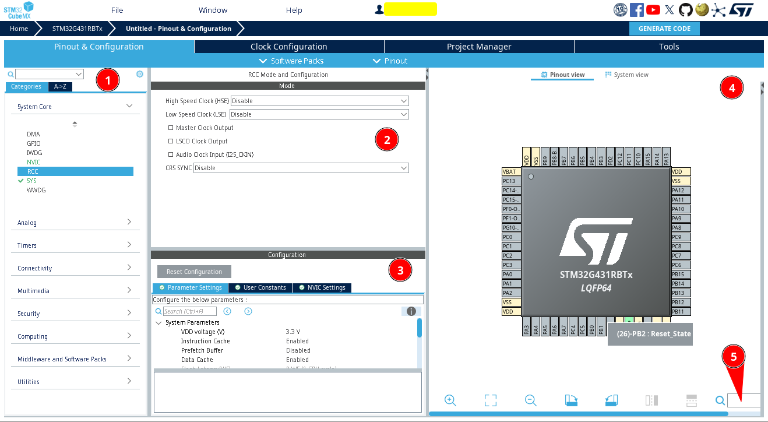Select NVIC in System Core list
This screenshot has height=422, width=768.
34,162
